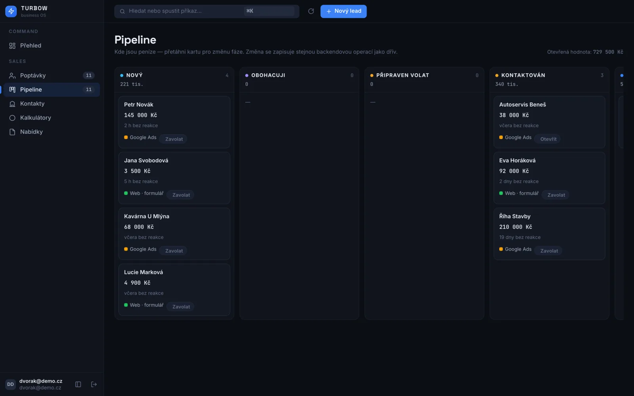Click Zavolat on Eva Horáková card
This screenshot has width=634, height=396.
point(556,195)
